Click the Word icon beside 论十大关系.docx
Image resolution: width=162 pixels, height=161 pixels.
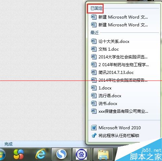(94, 41)
